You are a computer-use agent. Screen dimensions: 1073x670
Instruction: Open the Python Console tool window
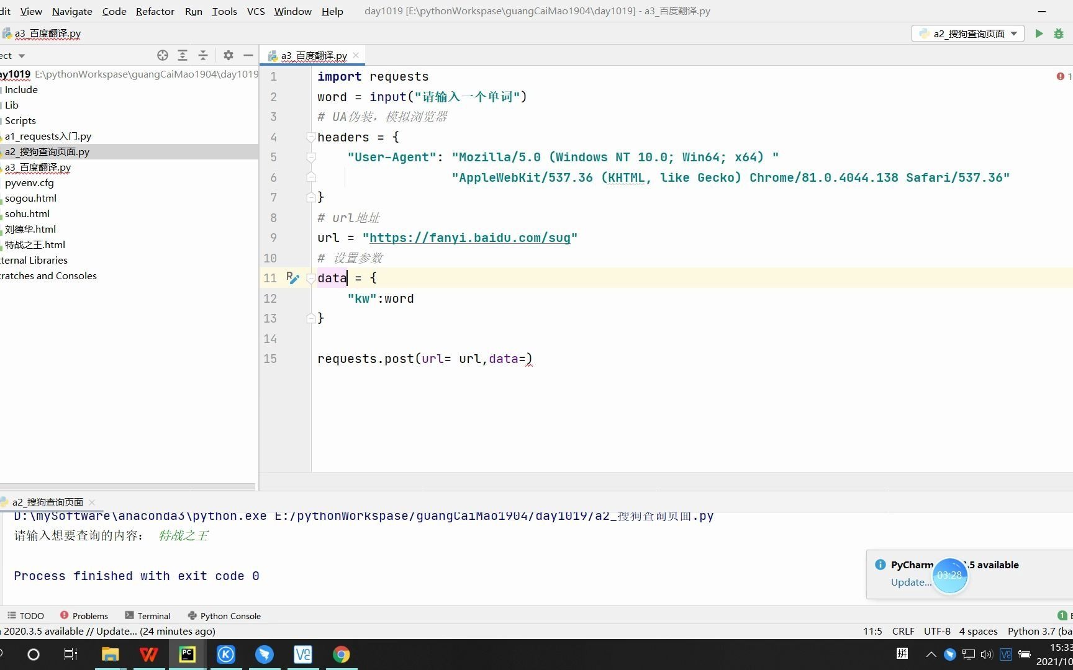224,615
